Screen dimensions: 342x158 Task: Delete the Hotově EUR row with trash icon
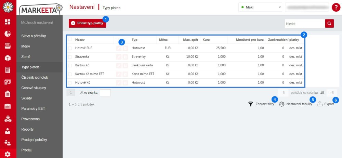125,48
